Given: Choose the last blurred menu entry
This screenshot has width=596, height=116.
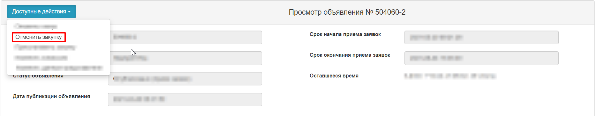Looking at the screenshot, I should pos(59,68).
